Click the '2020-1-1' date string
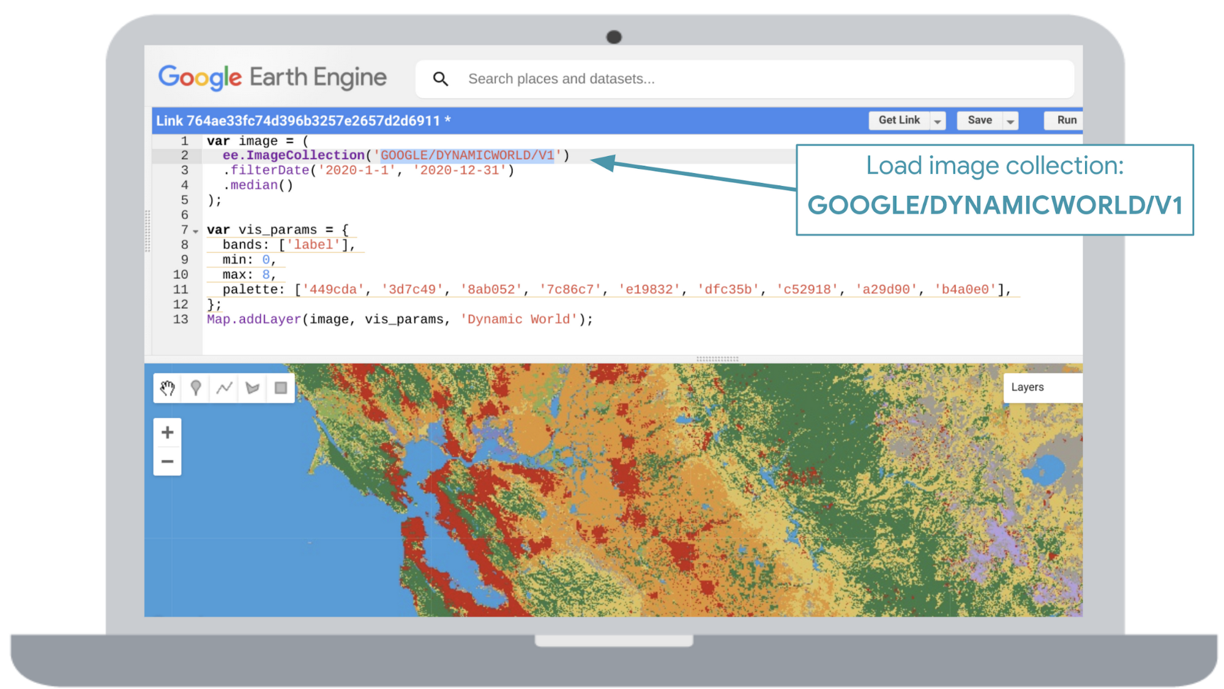The image size is (1224, 689). pyautogui.click(x=356, y=171)
